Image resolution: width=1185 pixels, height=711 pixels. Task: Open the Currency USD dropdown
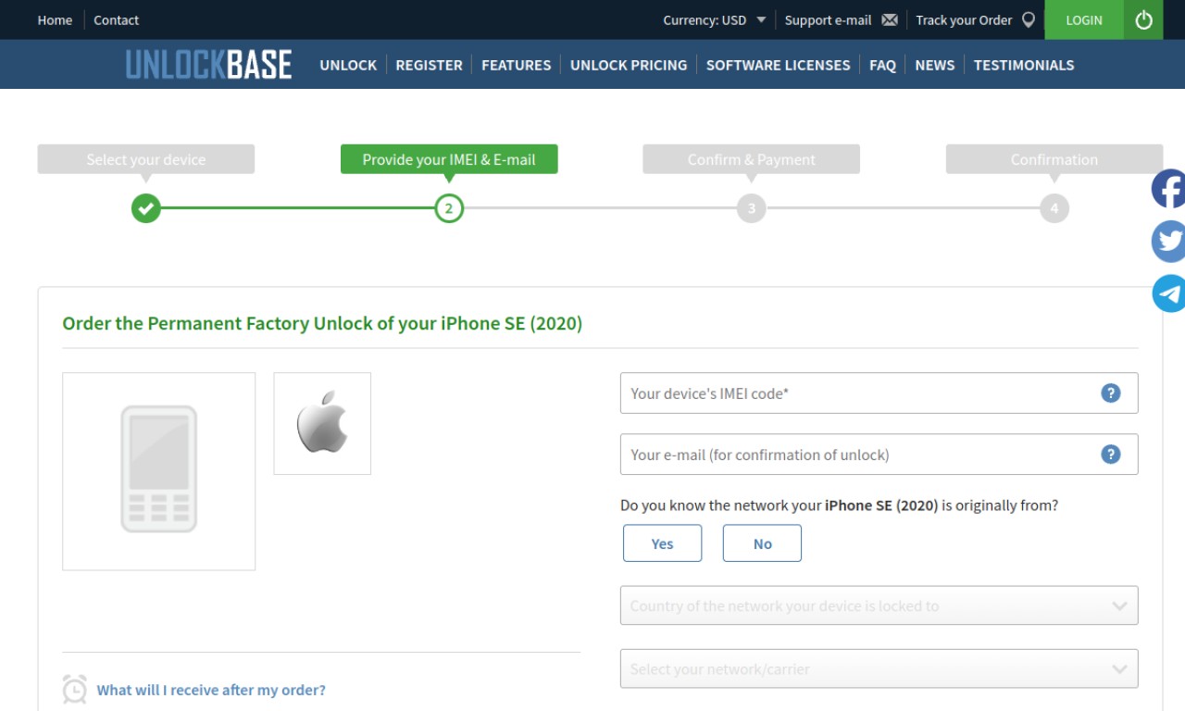click(x=715, y=19)
